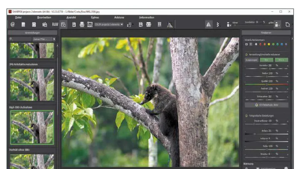Click the image browser icon beside RAW

(34, 24)
